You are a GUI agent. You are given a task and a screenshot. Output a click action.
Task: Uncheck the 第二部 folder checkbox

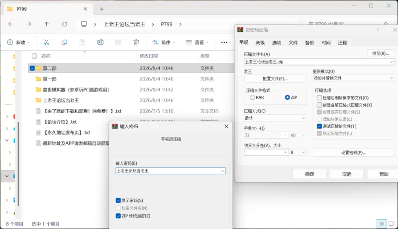pos(32,68)
